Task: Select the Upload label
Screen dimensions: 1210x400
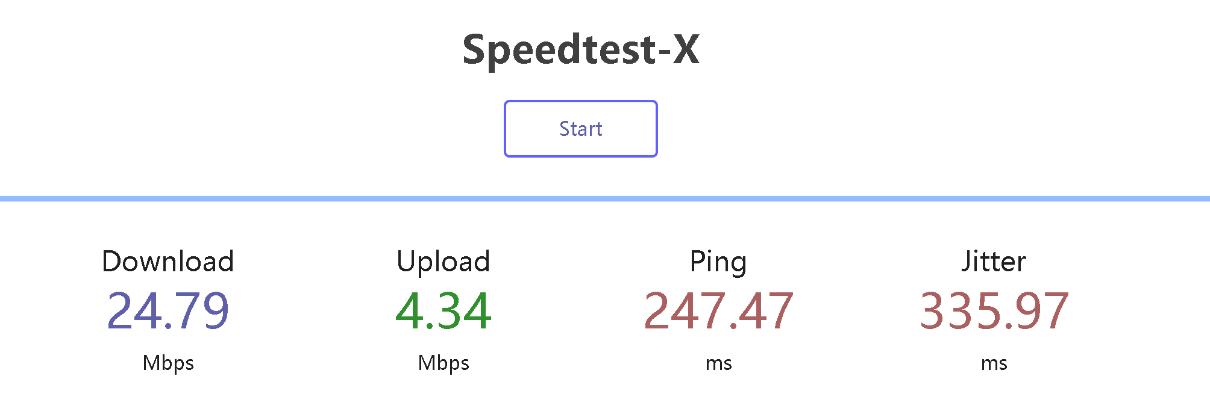Action: coord(444,261)
